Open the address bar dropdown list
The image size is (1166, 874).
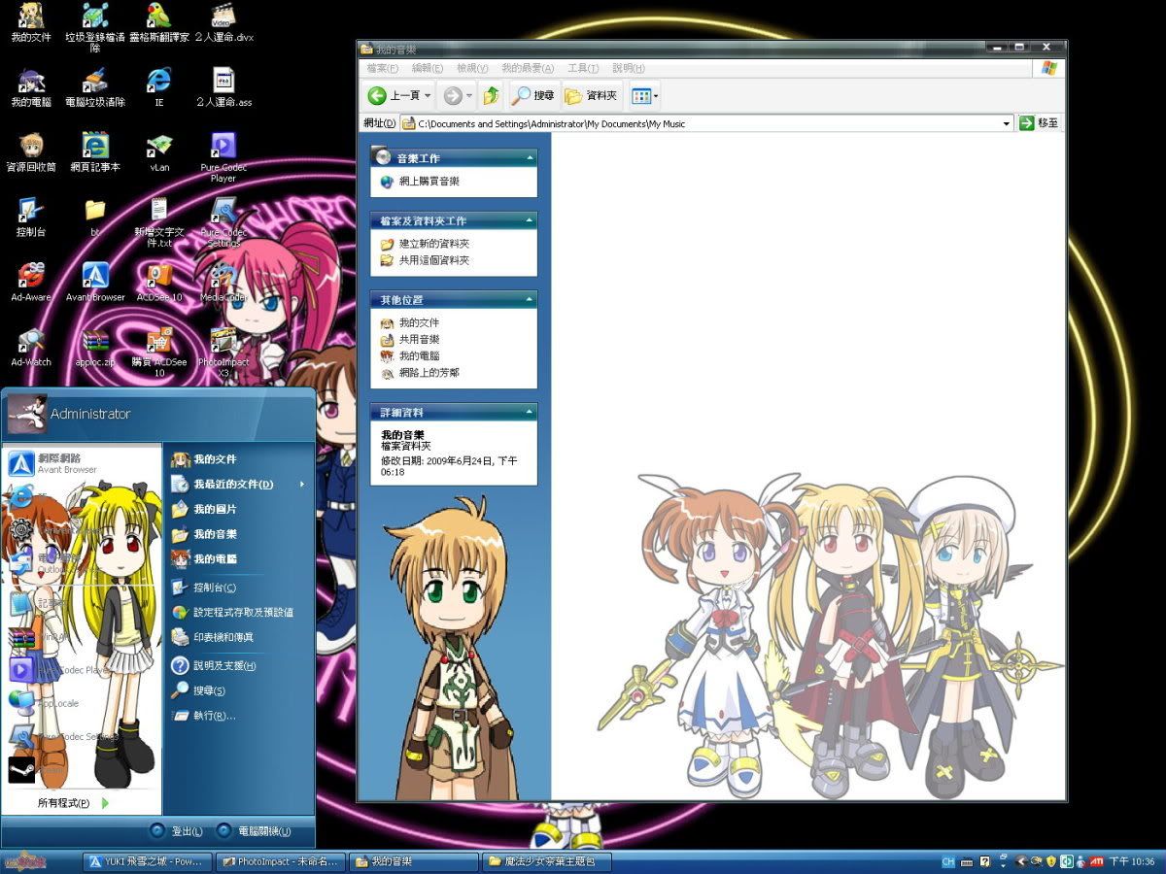click(x=1007, y=123)
